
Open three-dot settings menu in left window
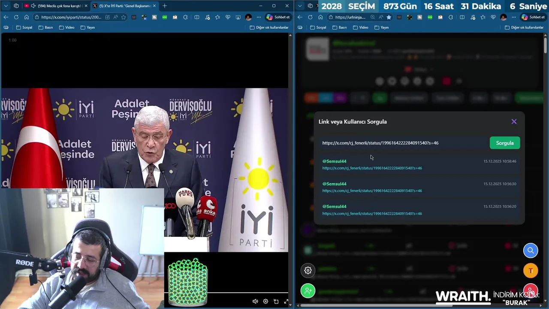click(259, 17)
